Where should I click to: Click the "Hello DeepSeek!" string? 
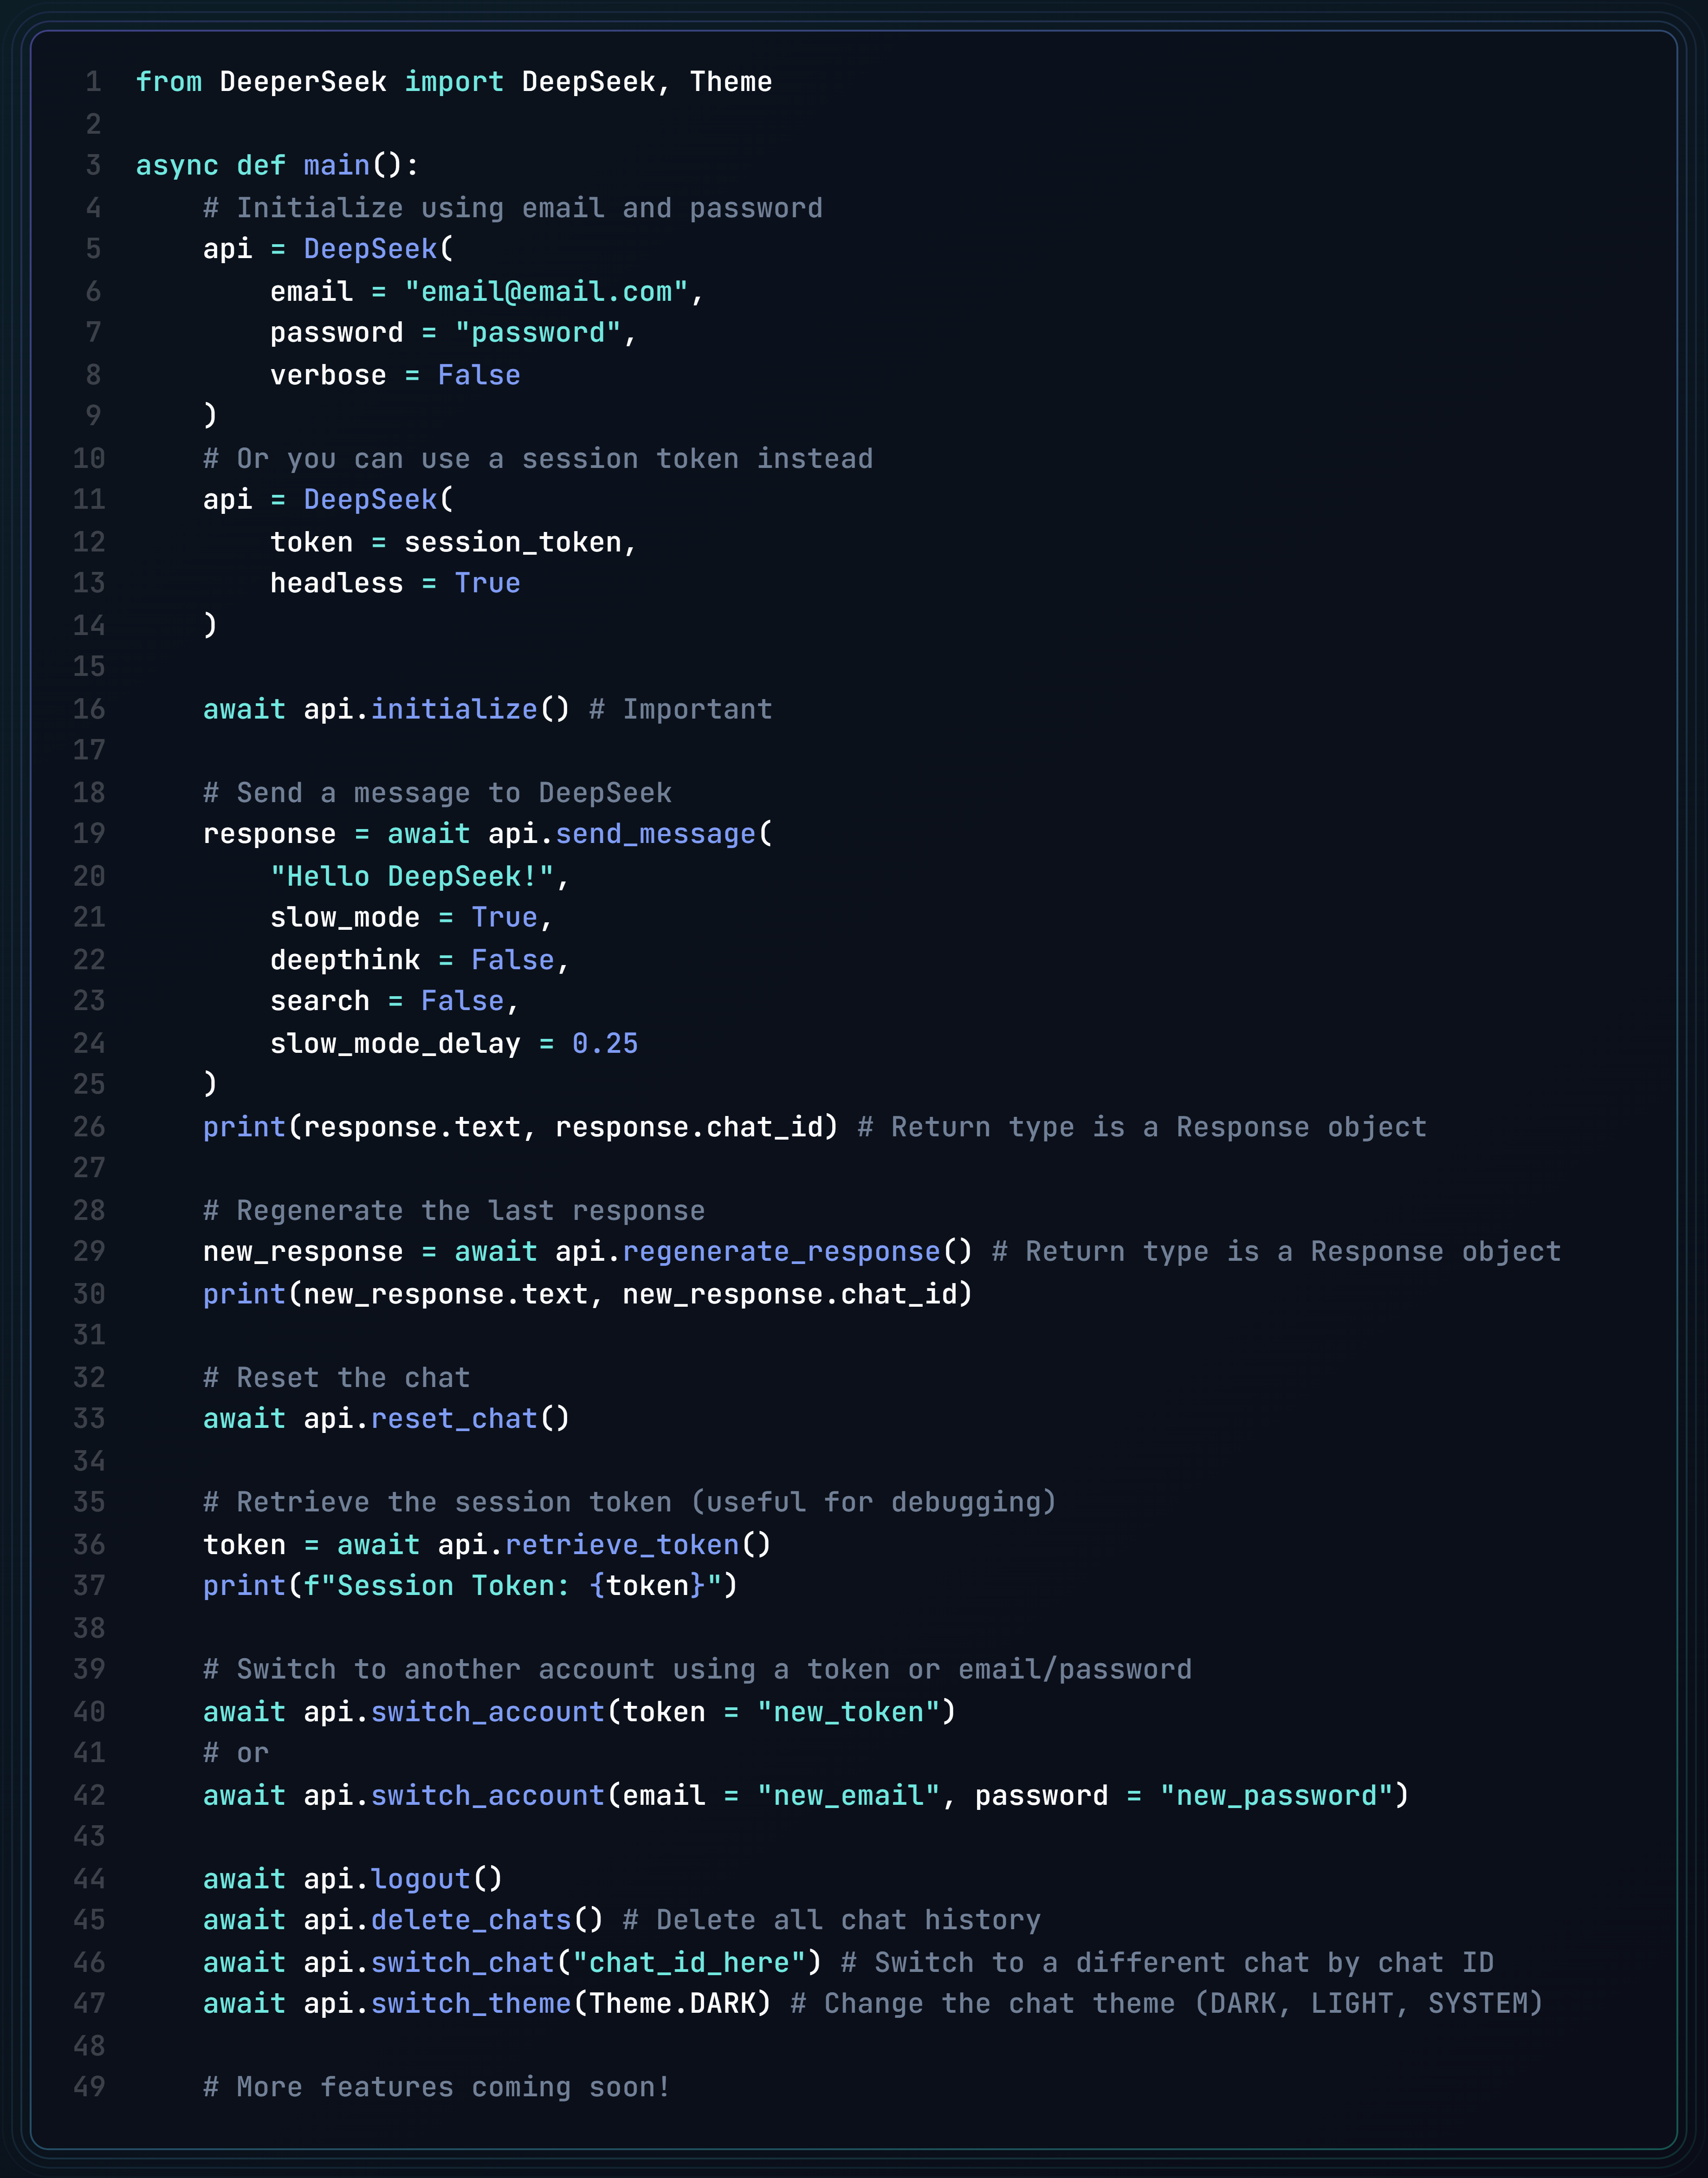pos(412,876)
